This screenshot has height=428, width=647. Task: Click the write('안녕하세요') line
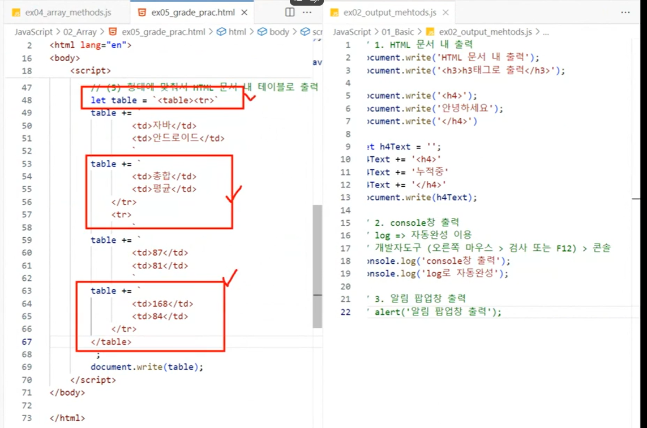coord(435,109)
